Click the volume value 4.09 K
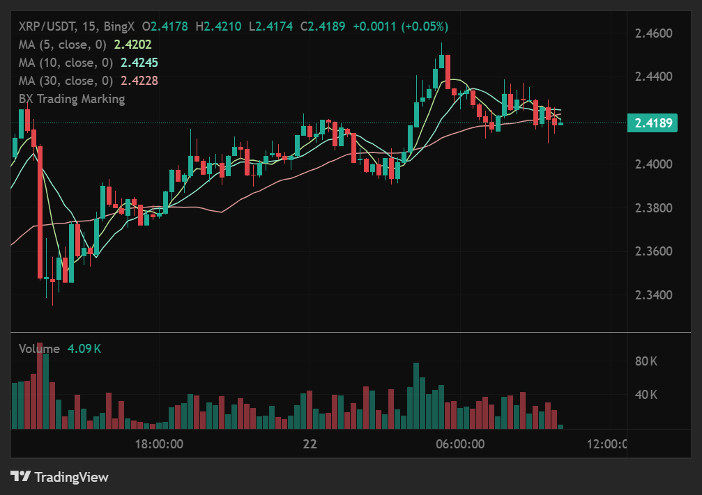This screenshot has width=702, height=495. [84, 349]
